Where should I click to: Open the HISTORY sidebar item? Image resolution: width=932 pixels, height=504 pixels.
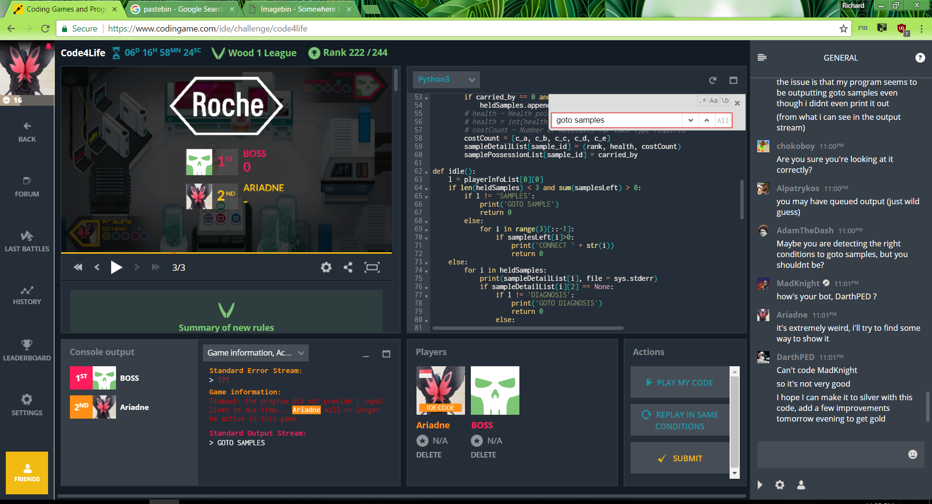(x=27, y=295)
